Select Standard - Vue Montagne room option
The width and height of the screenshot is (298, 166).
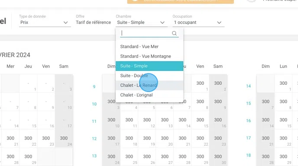pos(149,56)
